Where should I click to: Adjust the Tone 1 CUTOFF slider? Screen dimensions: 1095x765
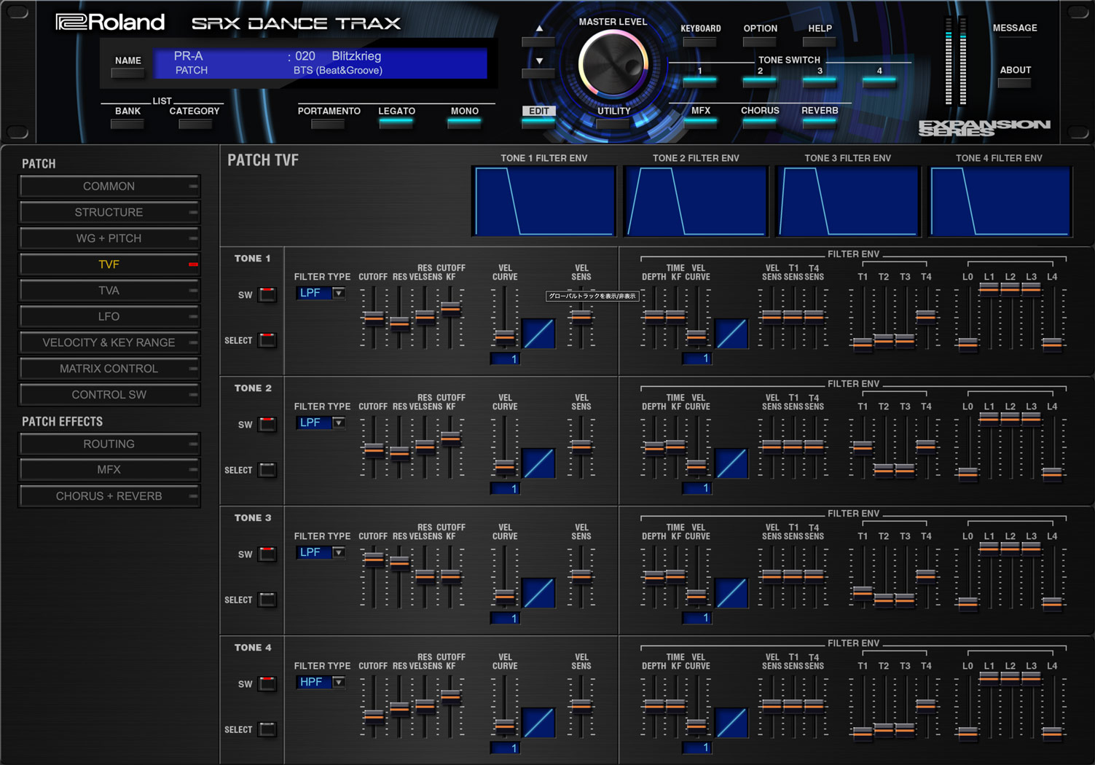coord(373,318)
